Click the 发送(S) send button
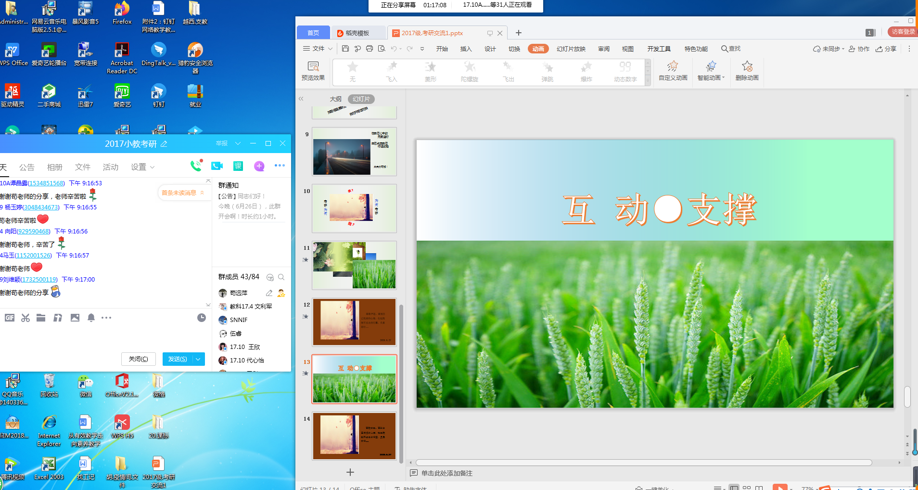 click(x=178, y=359)
